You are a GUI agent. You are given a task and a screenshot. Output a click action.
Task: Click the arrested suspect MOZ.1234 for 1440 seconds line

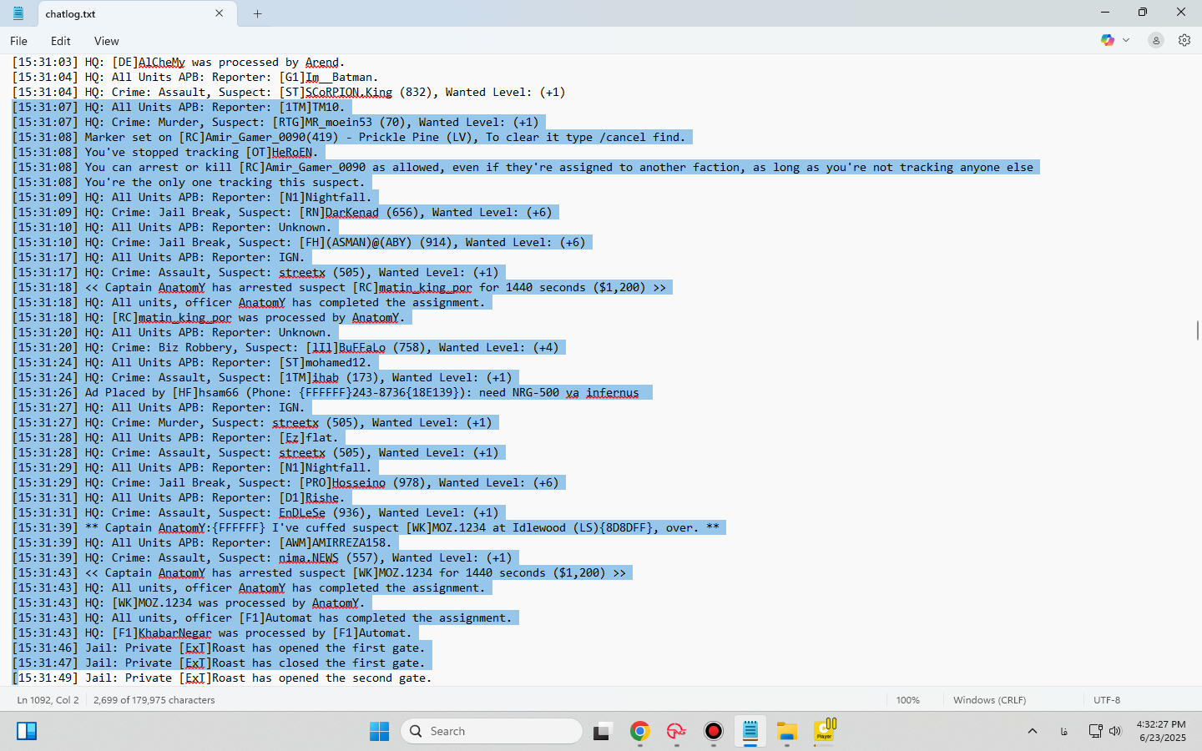pyautogui.click(x=319, y=573)
